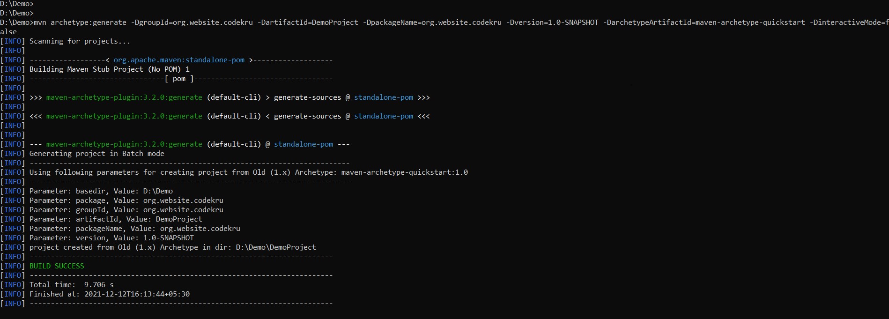
Task: Click 'Parameter: basedir, Value: D:\Demo' line
Action: (101, 191)
